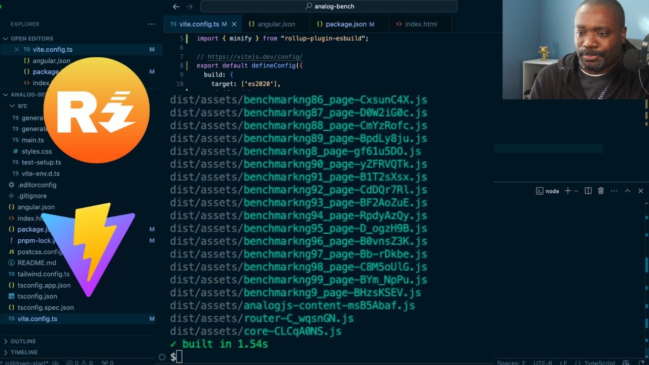Viewport: 649px width, 365px height.
Task: Open the vitejs.dev config link in the code
Action: (x=255, y=57)
